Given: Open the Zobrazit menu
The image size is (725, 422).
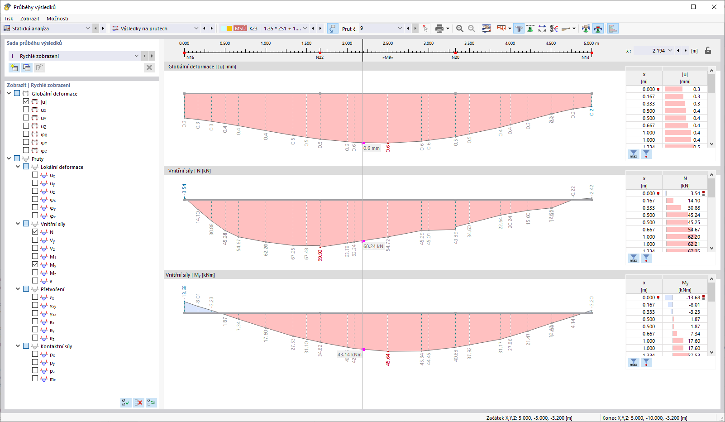Looking at the screenshot, I should [x=30, y=19].
